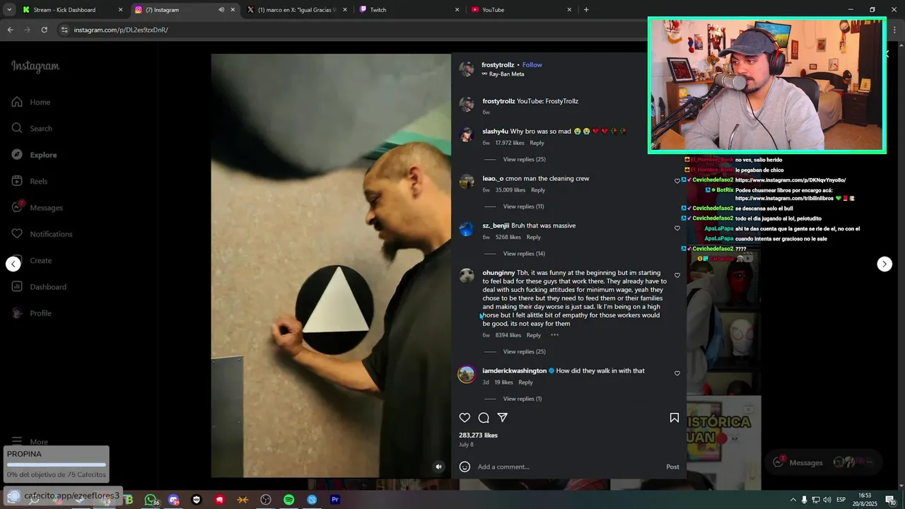Expand replies (14) under sz._benjii comment
The height and width of the screenshot is (509, 905).
click(x=524, y=254)
